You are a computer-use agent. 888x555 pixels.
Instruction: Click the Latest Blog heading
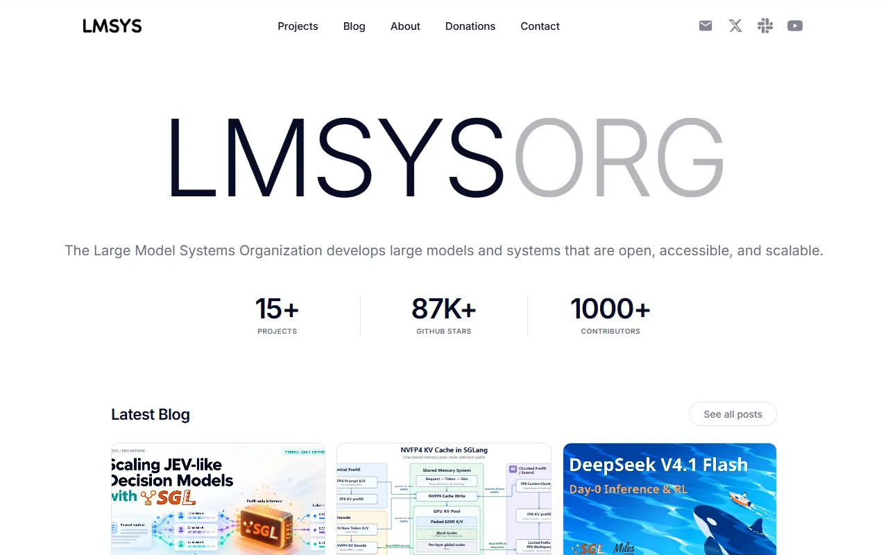(151, 414)
